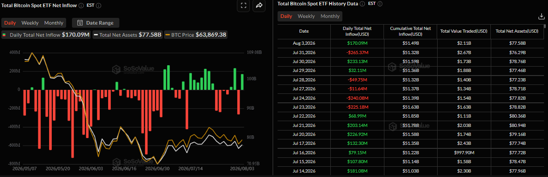
Task: Select the $79.15M inflow cell
Action: click(x=357, y=152)
